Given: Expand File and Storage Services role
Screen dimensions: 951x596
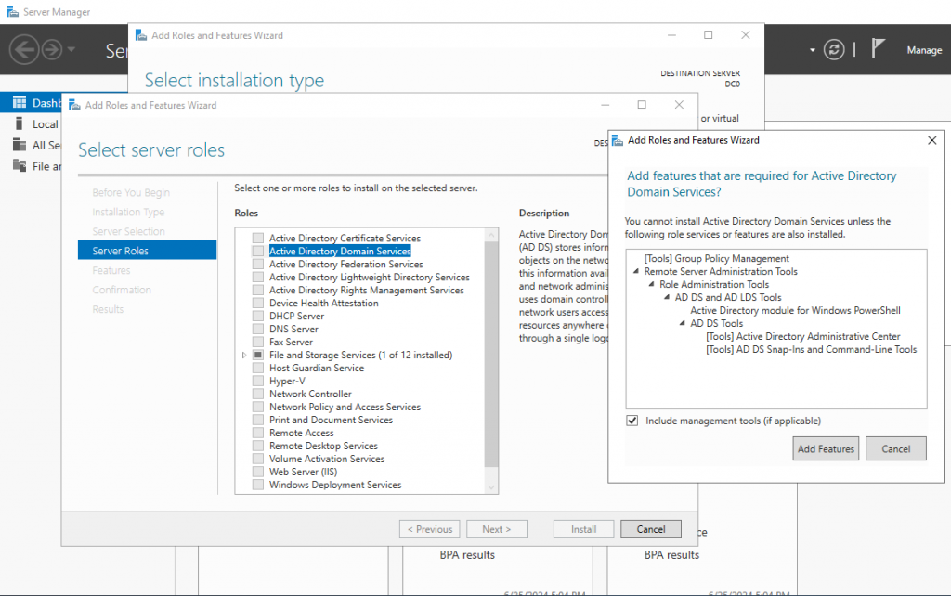Looking at the screenshot, I should (x=244, y=356).
